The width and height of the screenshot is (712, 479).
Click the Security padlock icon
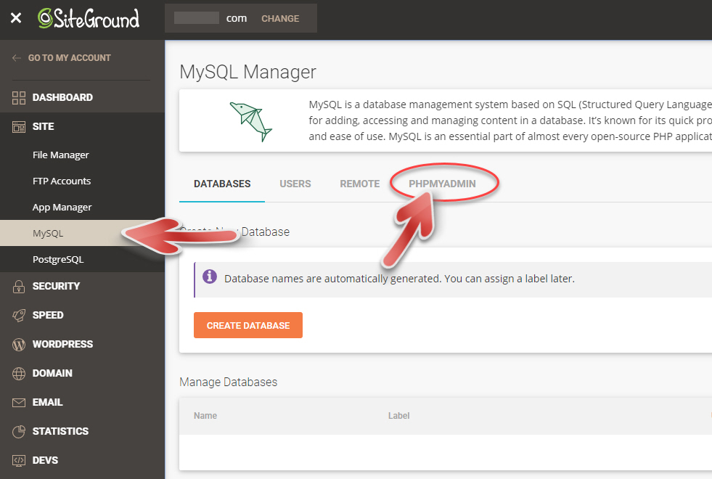19,286
